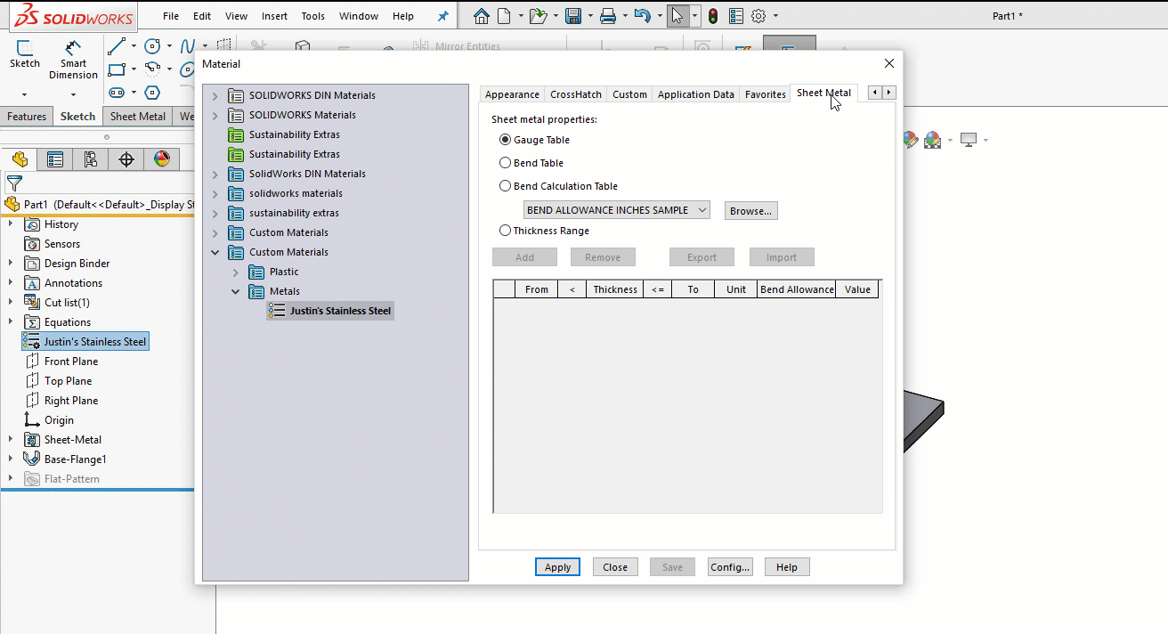Switch to DisplayManager tab icon
1168x634 pixels.
pyautogui.click(x=162, y=159)
